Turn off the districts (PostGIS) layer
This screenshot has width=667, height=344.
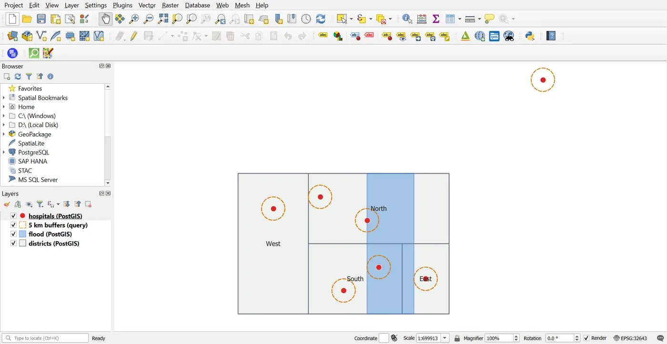pos(13,243)
